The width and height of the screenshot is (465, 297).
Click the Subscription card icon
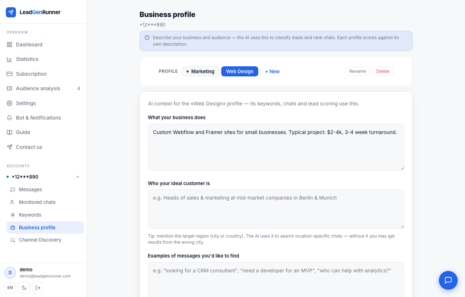tap(9, 74)
